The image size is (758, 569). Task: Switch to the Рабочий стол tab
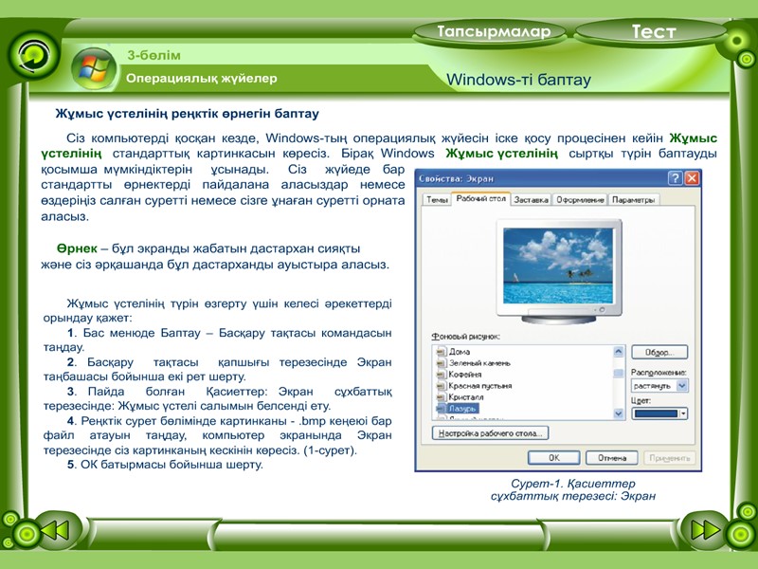click(480, 198)
